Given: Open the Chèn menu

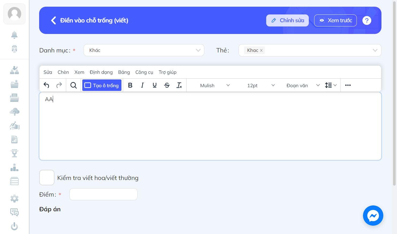Looking at the screenshot, I should [x=63, y=72].
